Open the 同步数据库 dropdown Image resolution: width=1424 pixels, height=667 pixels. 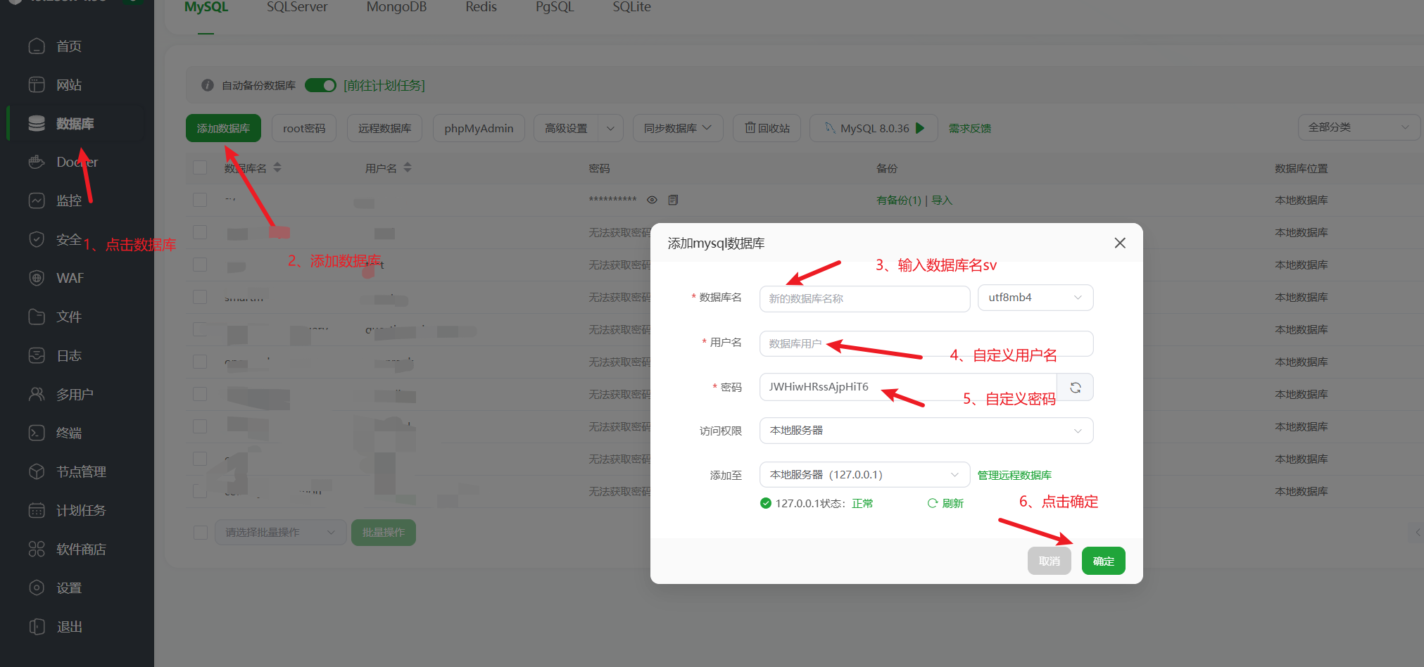click(678, 128)
